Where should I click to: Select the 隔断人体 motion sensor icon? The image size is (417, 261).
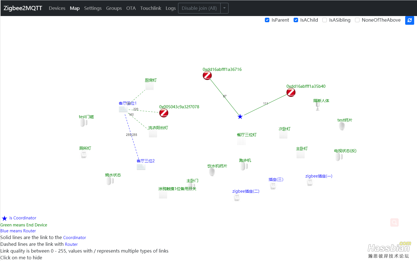tap(318, 107)
